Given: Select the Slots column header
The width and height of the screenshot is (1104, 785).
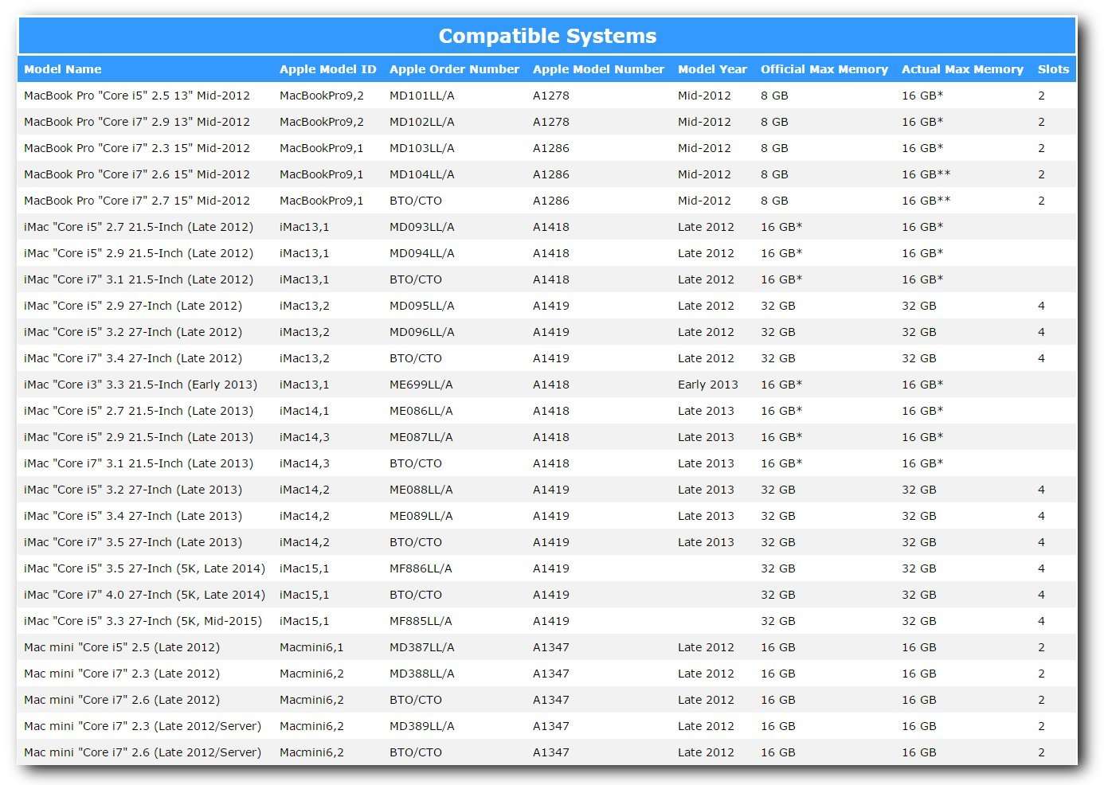Looking at the screenshot, I should (x=1053, y=69).
